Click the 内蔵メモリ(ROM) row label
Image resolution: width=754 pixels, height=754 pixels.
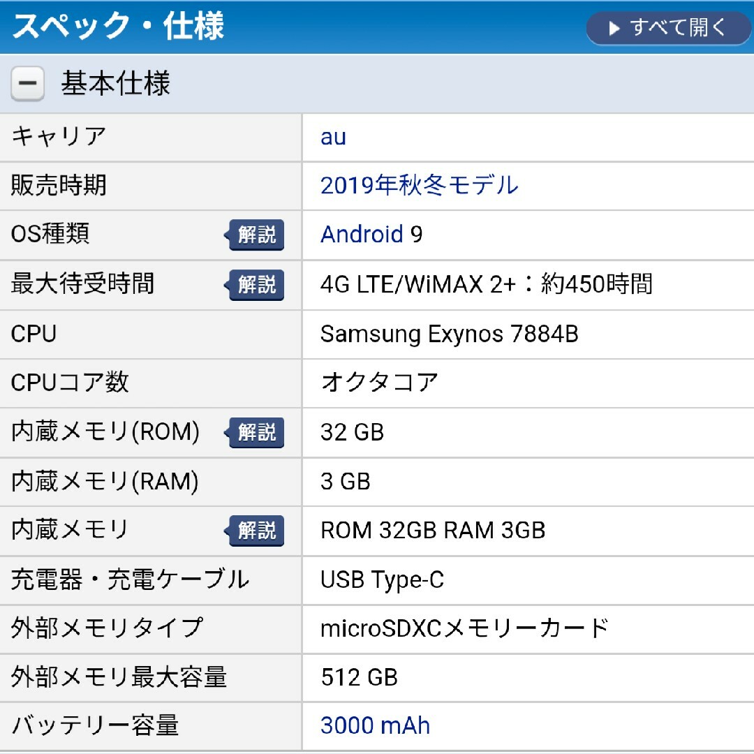(105, 432)
